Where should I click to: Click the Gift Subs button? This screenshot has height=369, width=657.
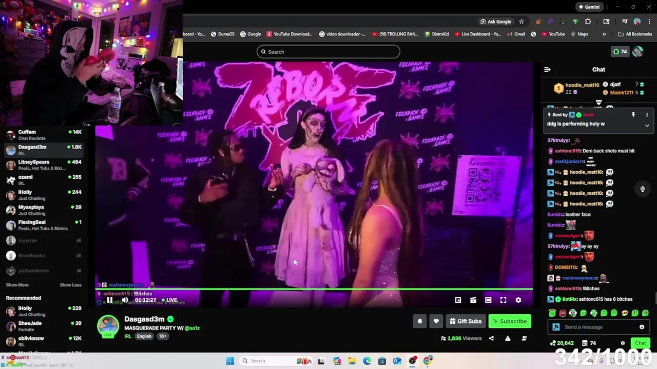click(466, 321)
